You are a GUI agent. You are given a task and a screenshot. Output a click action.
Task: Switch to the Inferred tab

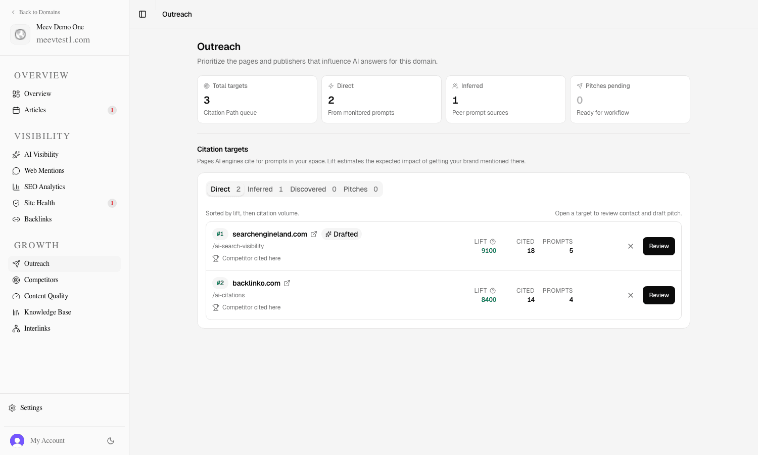(x=265, y=189)
